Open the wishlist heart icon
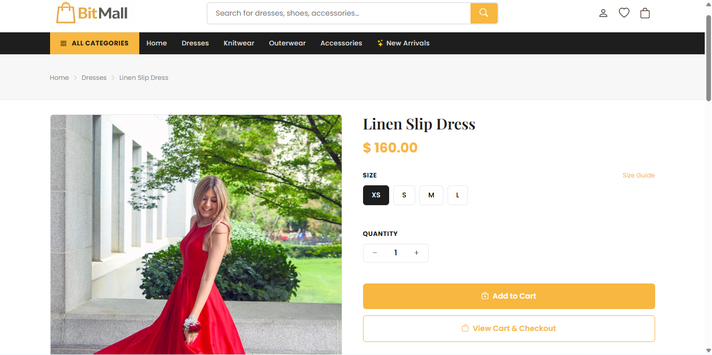 tap(624, 13)
